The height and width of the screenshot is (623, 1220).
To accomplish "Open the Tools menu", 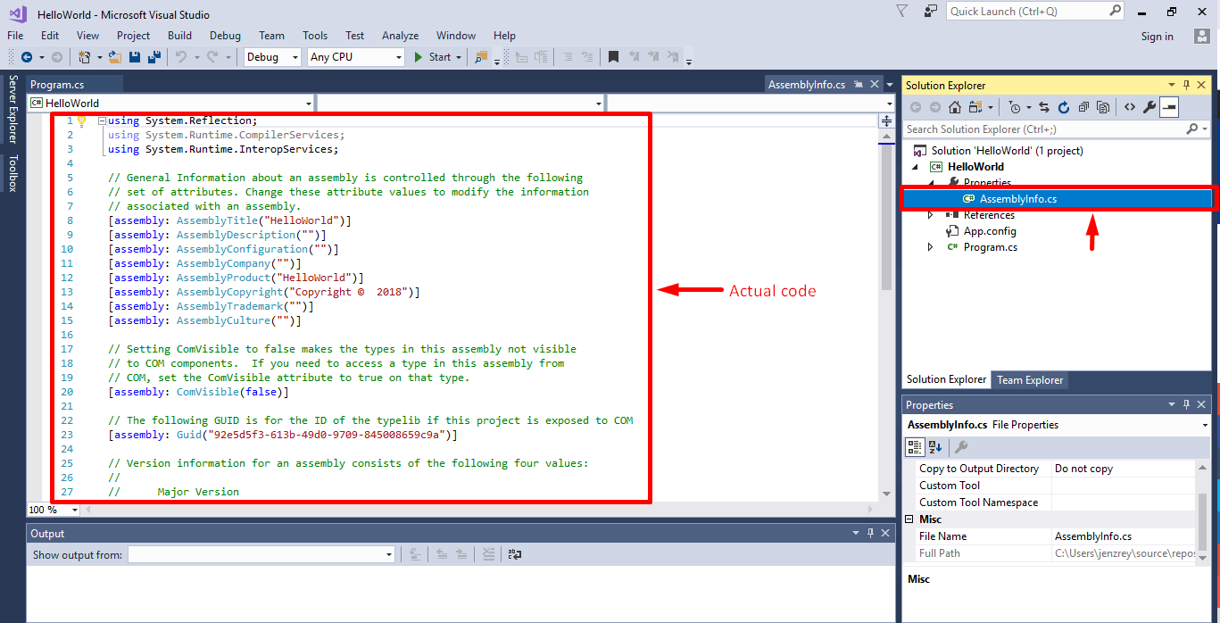I will (x=315, y=36).
